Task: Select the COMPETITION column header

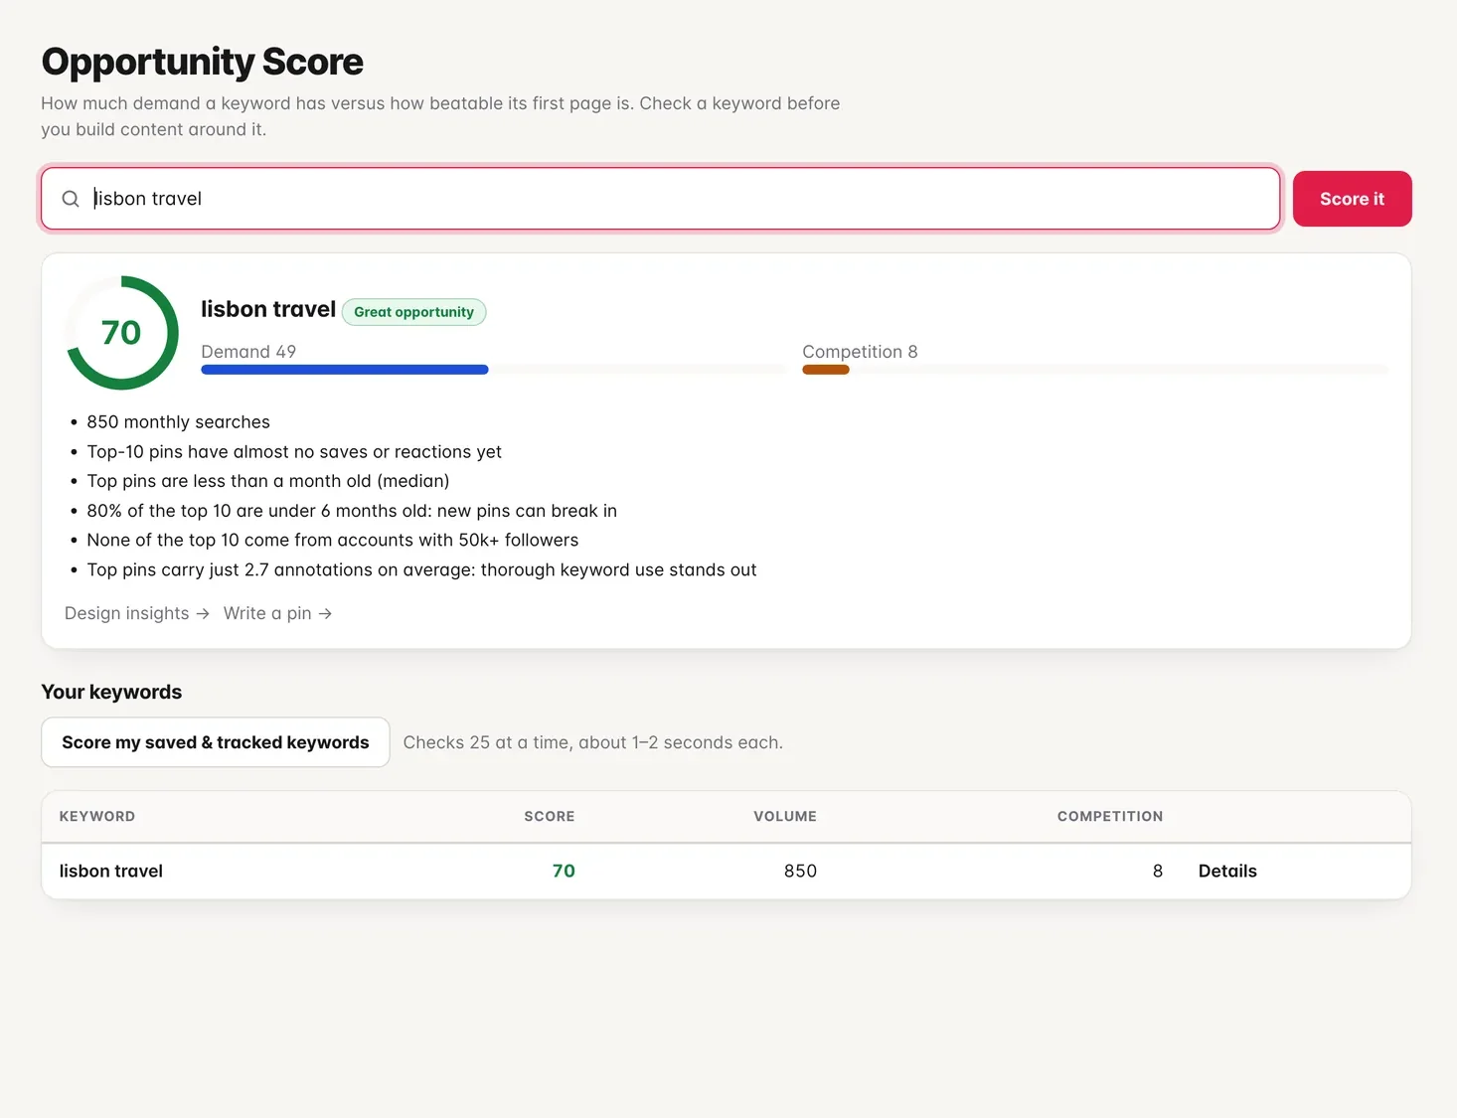Action: coord(1110,816)
